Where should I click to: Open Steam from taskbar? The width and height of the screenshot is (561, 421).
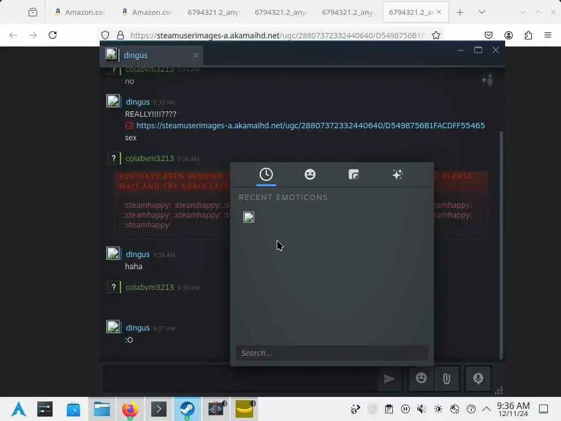coord(187,409)
